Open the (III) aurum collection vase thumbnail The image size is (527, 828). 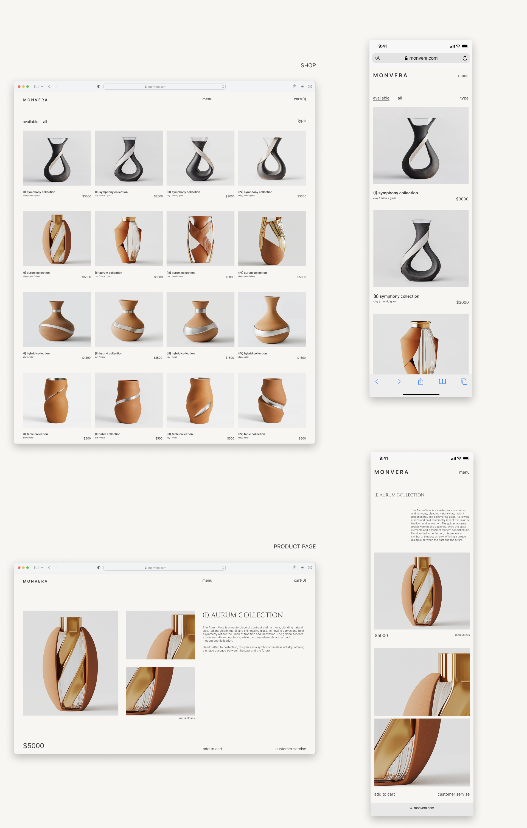click(x=200, y=239)
